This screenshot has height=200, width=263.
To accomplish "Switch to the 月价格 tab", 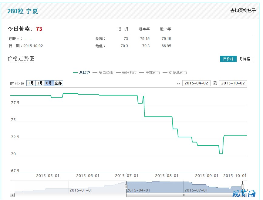I will click(244, 59).
